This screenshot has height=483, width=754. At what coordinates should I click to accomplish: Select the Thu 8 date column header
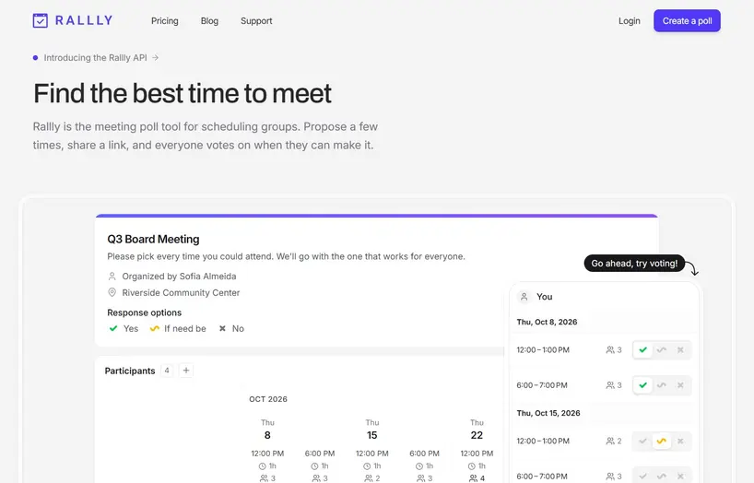click(267, 430)
